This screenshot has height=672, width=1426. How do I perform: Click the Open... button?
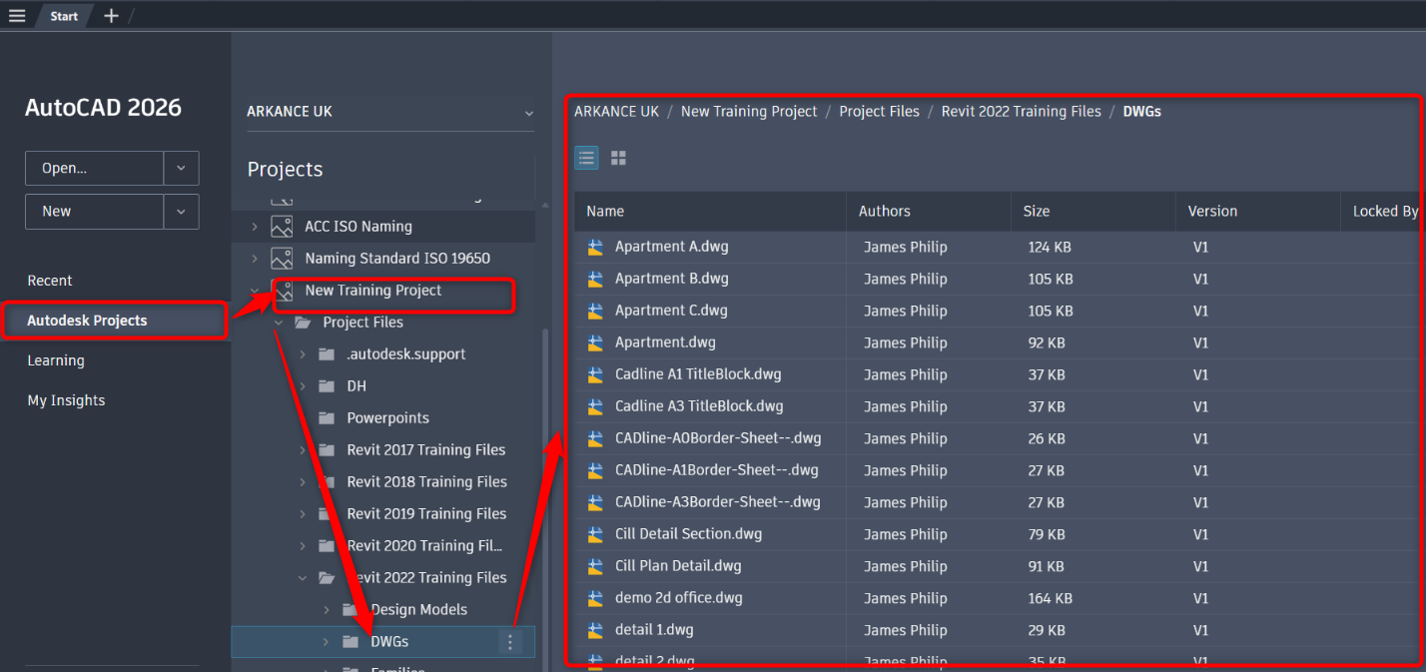[x=94, y=169]
